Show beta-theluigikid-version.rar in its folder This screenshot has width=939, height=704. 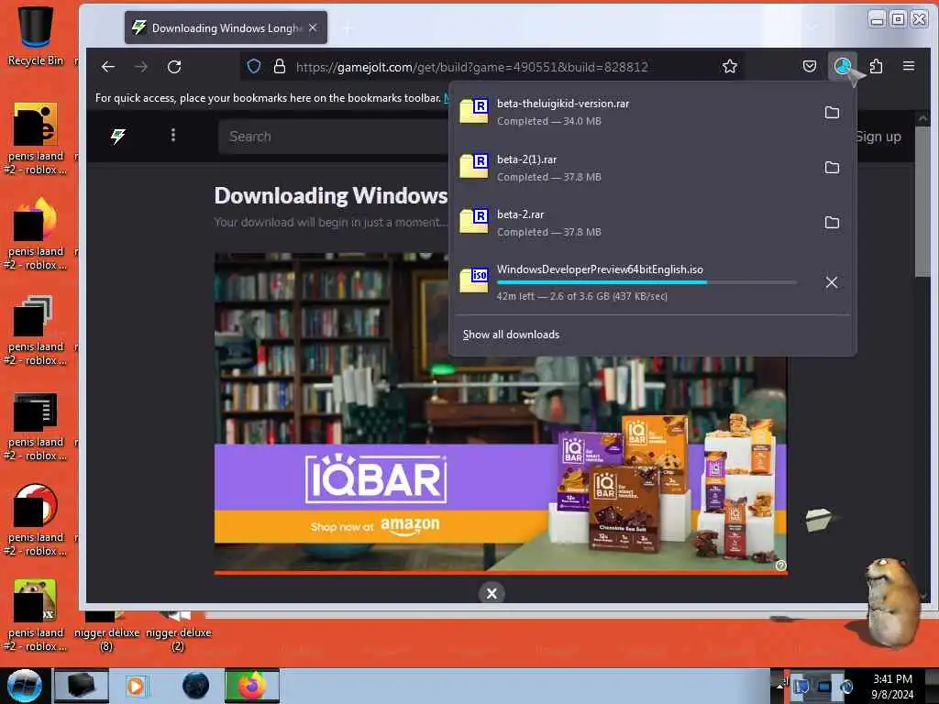832,112
